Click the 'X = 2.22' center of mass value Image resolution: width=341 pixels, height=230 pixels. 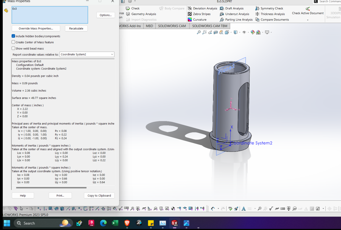pyautogui.click(x=23, y=109)
